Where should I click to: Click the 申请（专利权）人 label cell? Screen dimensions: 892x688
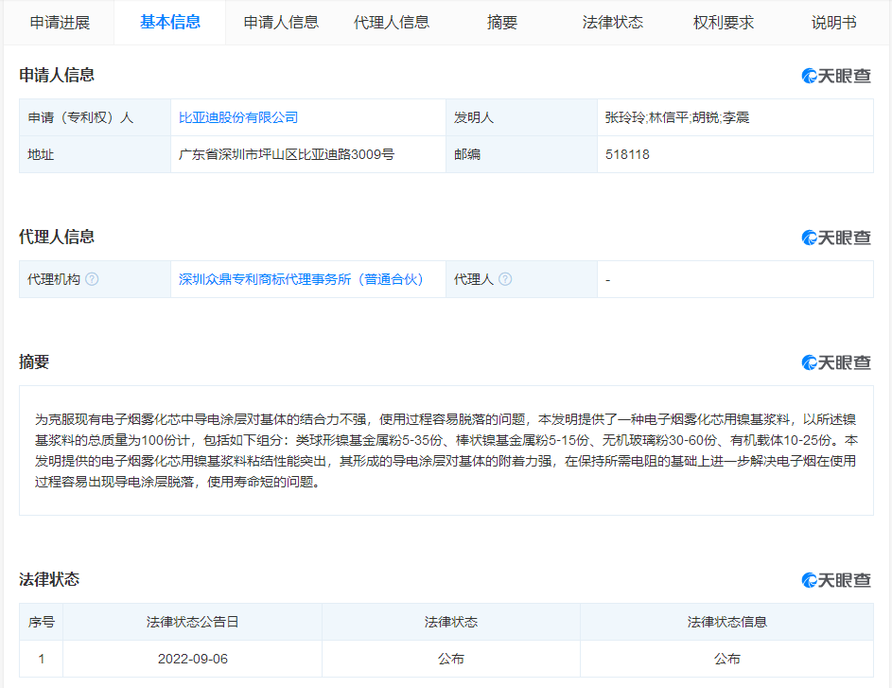[95, 117]
